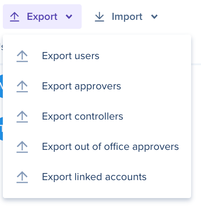The image size is (201, 208).
Task: Click the icon beside Export out of office approvers
Action: [22, 147]
